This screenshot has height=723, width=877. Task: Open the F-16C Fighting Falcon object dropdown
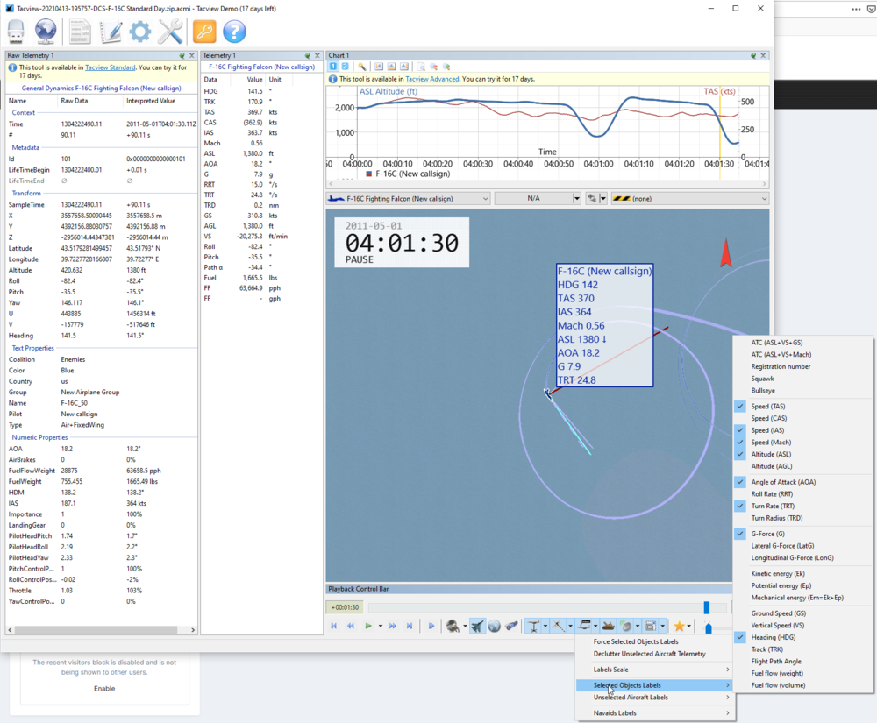[x=408, y=199]
